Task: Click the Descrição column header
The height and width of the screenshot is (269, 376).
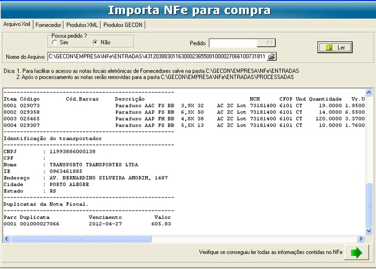Action: (x=130, y=99)
